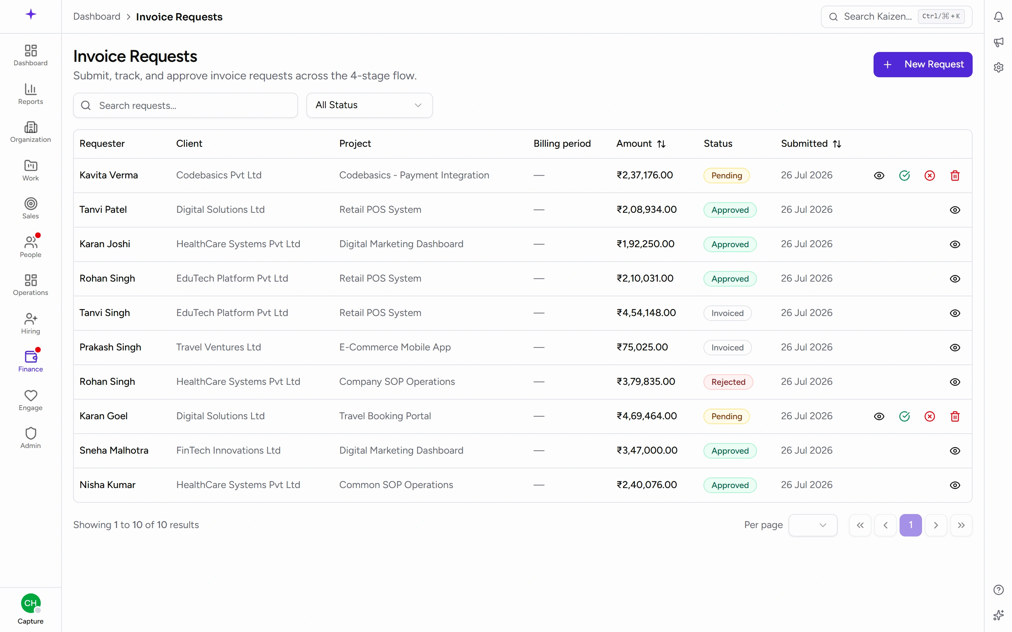1012x632 pixels.
Task: Open the Per page dropdown
Action: pyautogui.click(x=812, y=525)
